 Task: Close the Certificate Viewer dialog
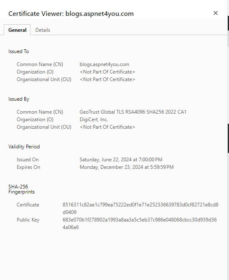pos(216,13)
